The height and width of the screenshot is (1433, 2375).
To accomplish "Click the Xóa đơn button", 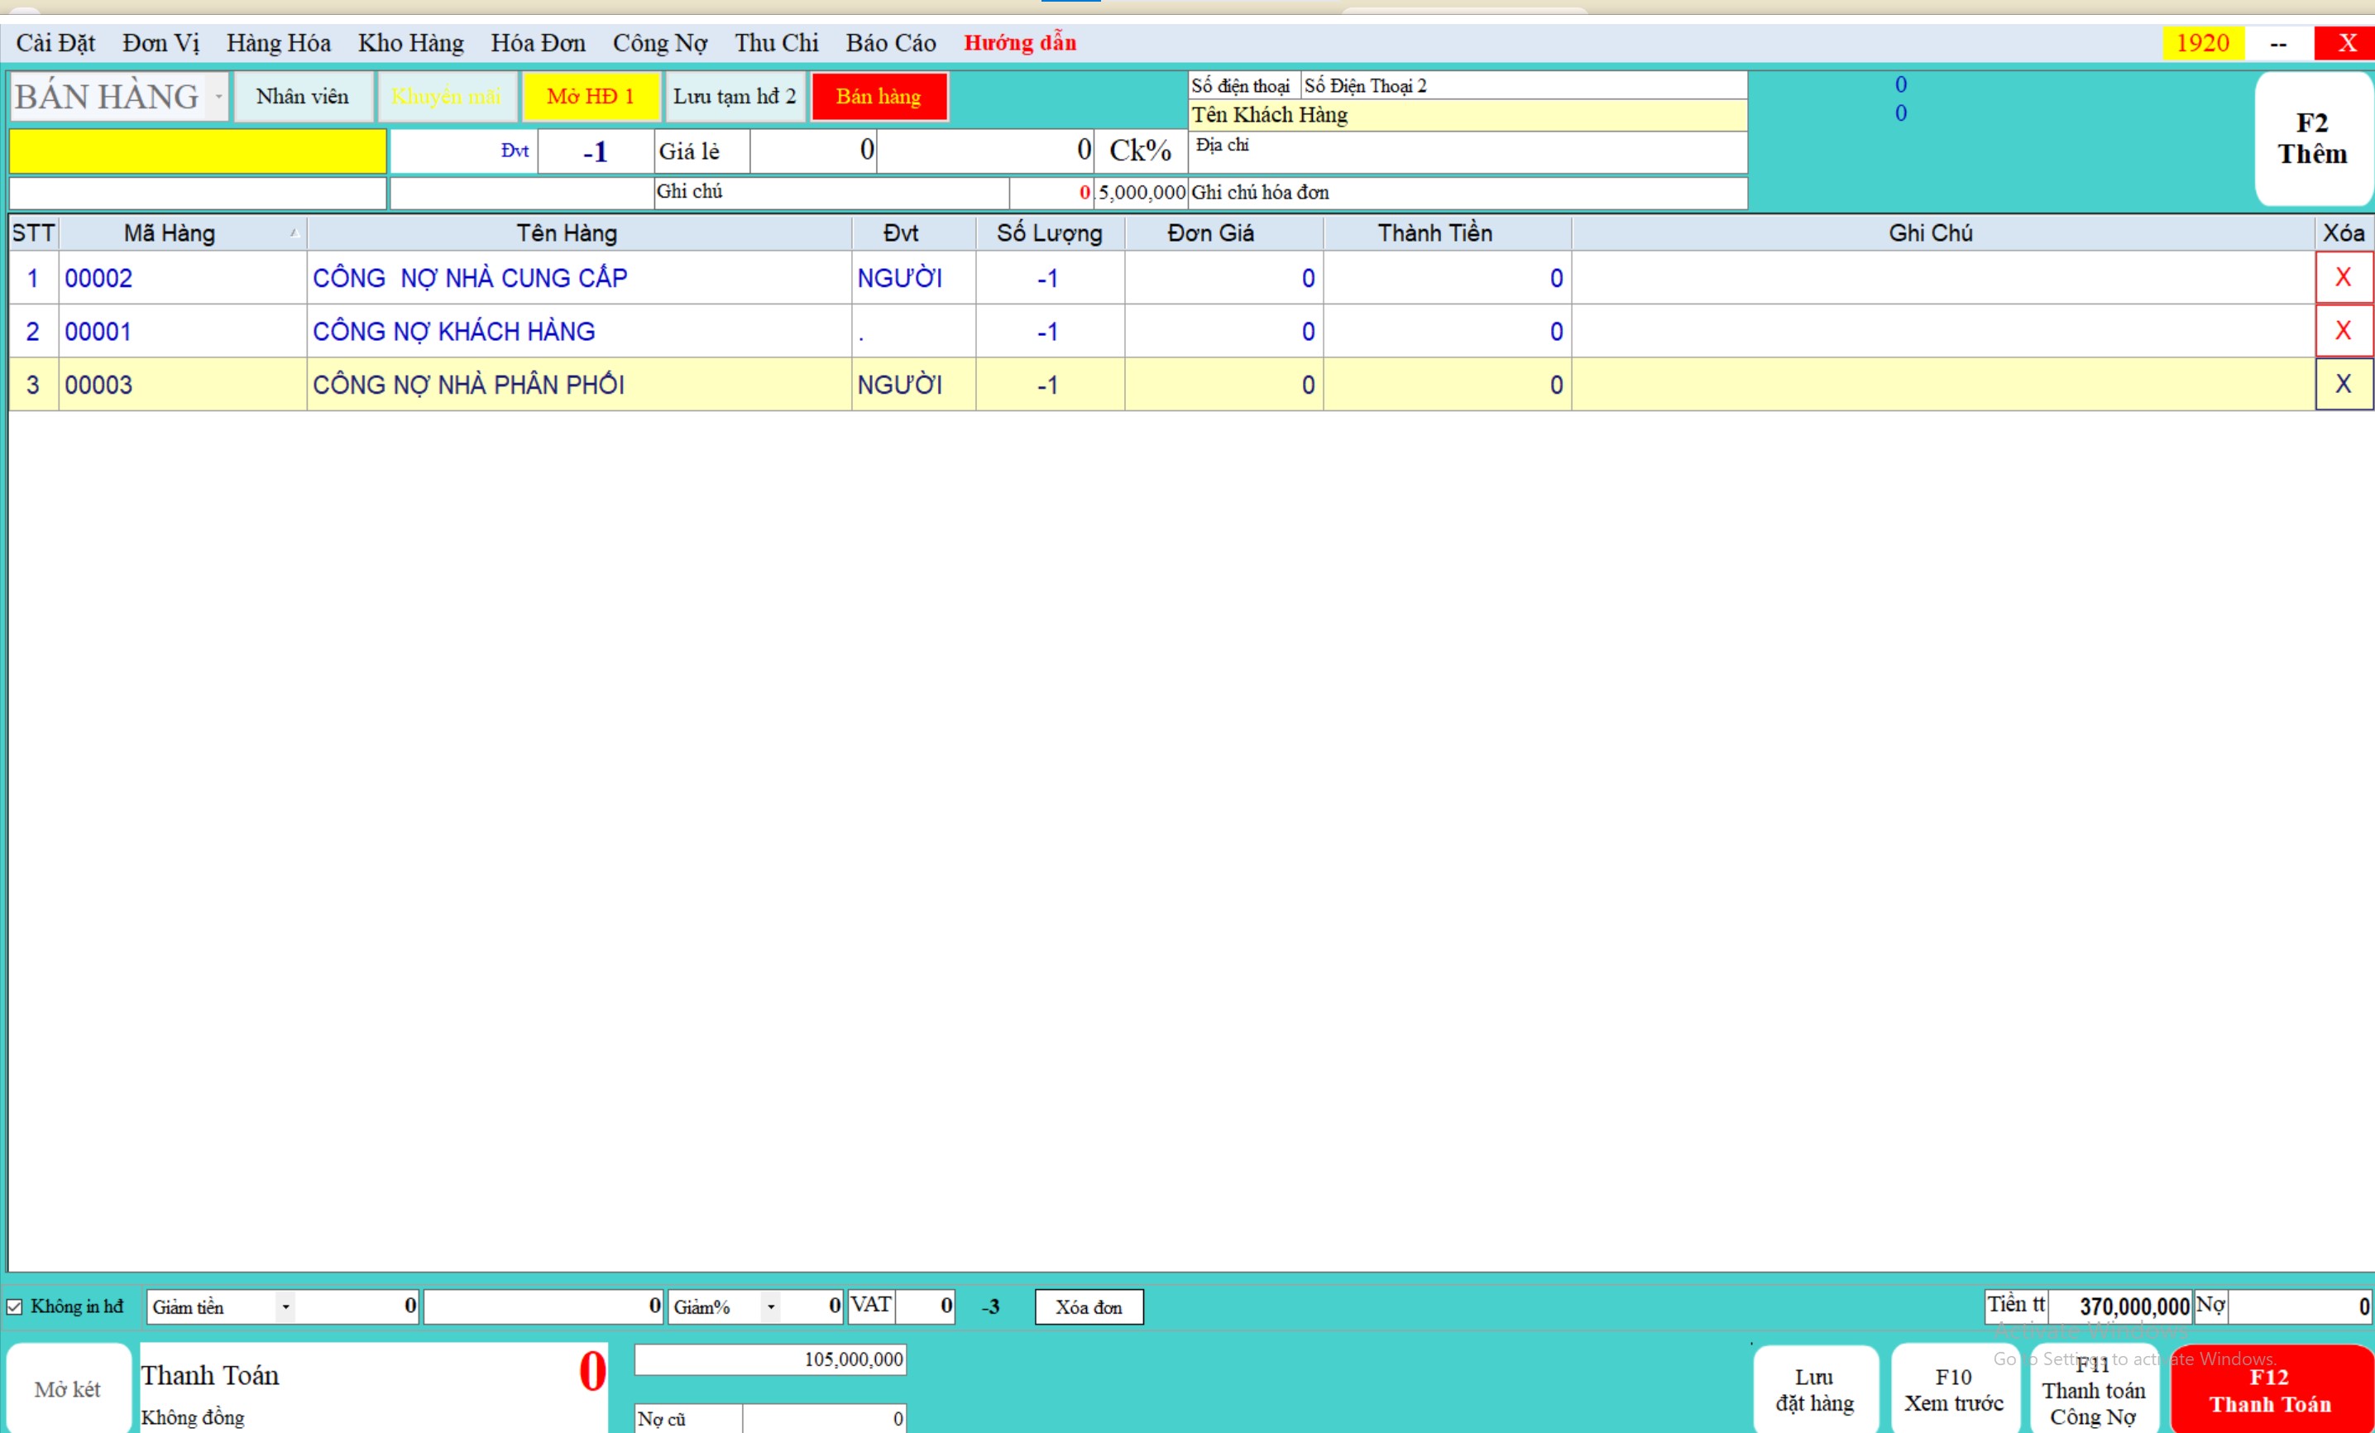I will point(1088,1306).
